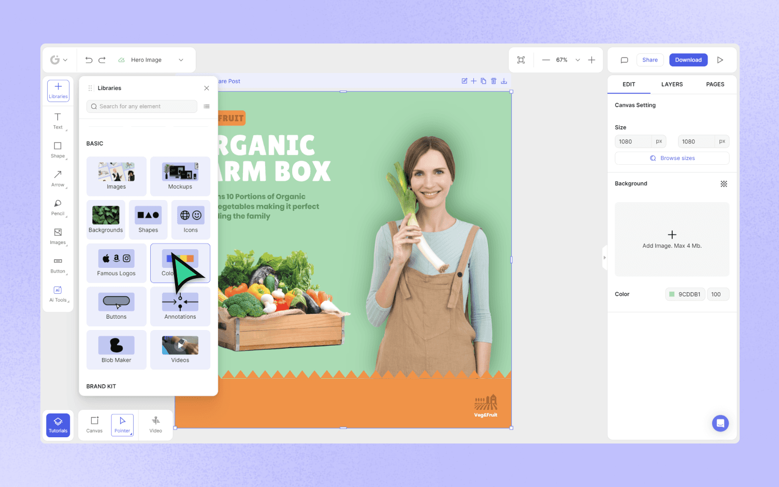
Task: Click Add Image upload area
Action: coord(672,239)
